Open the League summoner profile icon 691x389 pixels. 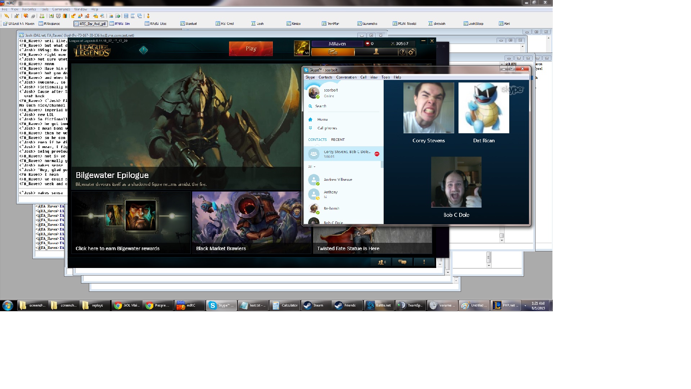(376, 52)
